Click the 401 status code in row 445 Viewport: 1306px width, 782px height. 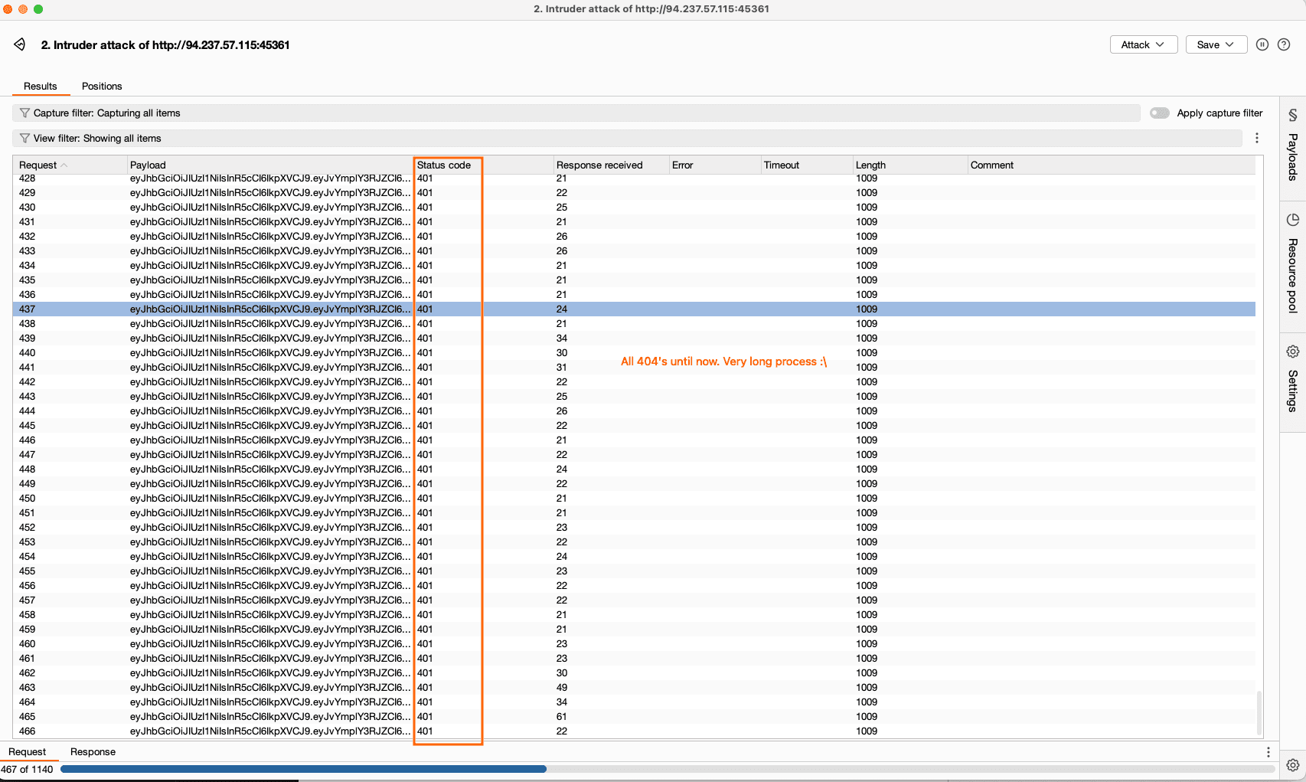pos(425,426)
